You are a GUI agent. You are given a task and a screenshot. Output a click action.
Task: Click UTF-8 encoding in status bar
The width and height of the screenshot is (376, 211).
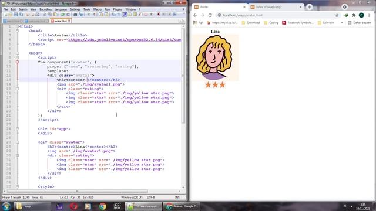pyautogui.click(x=151, y=198)
